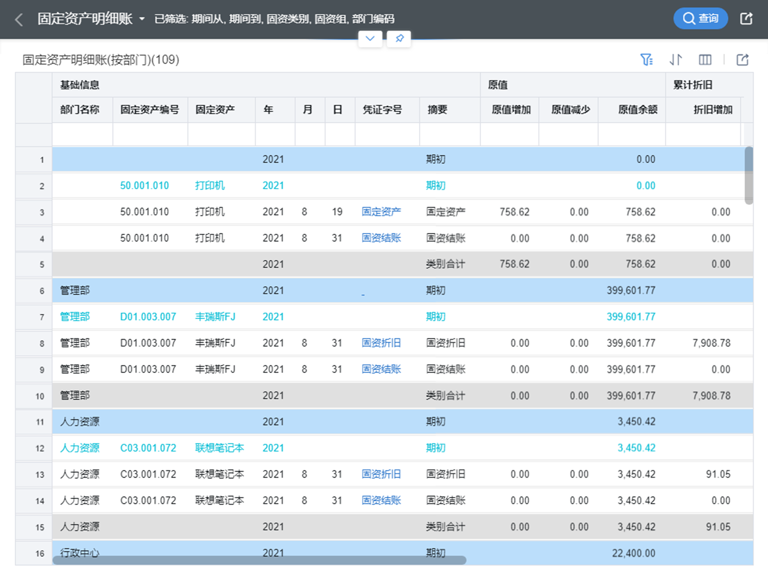Click the 部门名称 column header
The width and height of the screenshot is (768, 576).
click(x=83, y=110)
